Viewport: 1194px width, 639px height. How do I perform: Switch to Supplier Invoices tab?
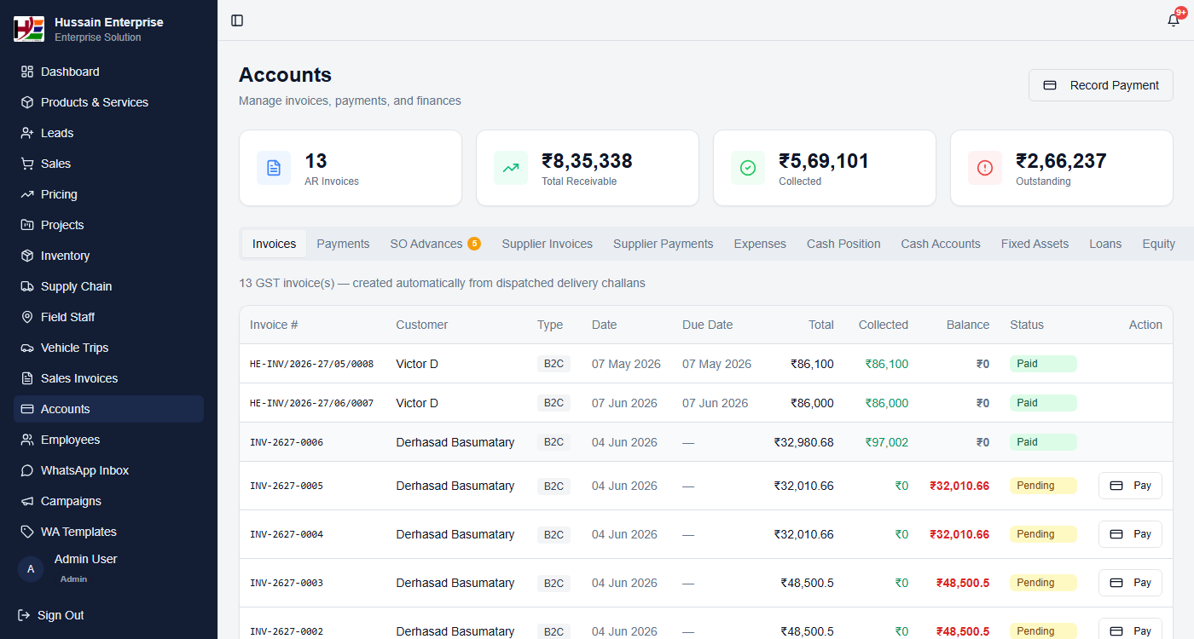(547, 244)
